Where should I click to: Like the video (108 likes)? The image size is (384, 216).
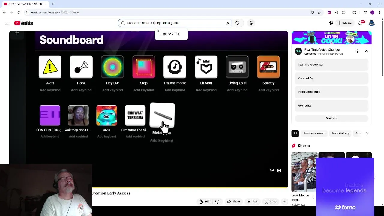click(x=204, y=202)
